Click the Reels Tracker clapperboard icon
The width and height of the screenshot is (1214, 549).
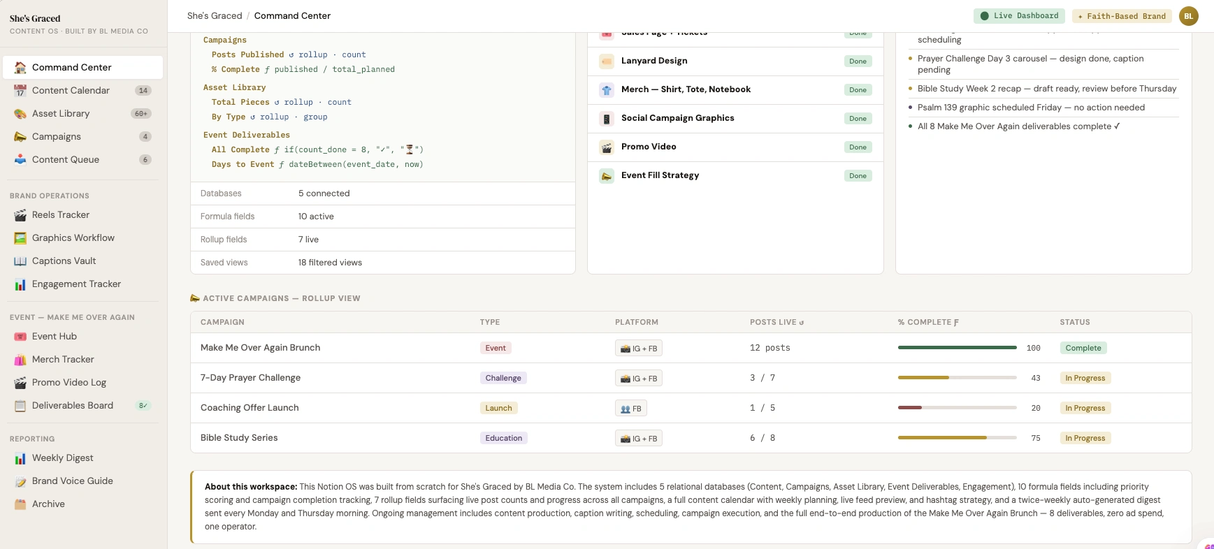click(x=20, y=215)
